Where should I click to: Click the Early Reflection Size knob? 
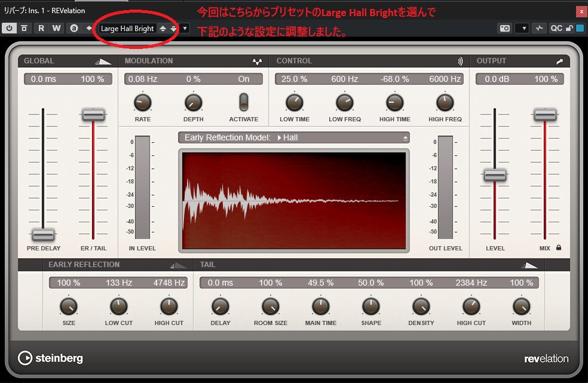point(69,307)
